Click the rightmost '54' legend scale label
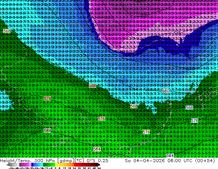The image size is (218, 169). pyautogui.click(x=99, y=168)
